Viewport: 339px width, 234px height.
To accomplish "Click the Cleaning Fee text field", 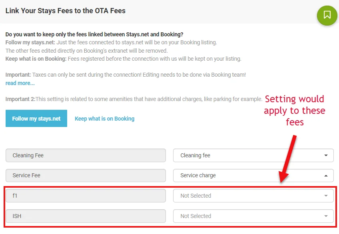I will (x=86, y=155).
